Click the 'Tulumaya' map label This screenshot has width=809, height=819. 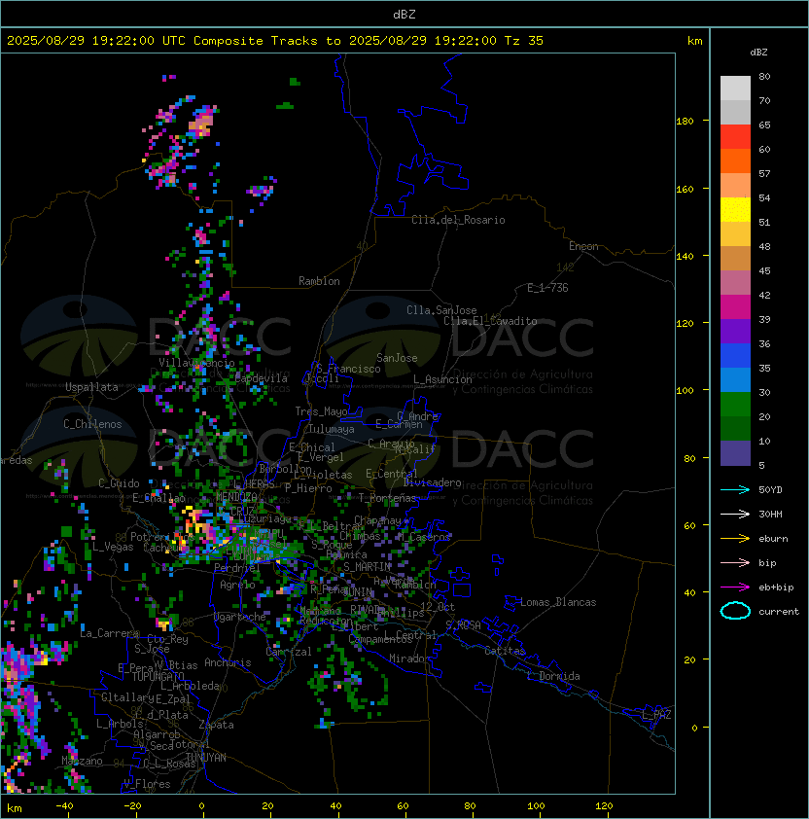coord(332,429)
